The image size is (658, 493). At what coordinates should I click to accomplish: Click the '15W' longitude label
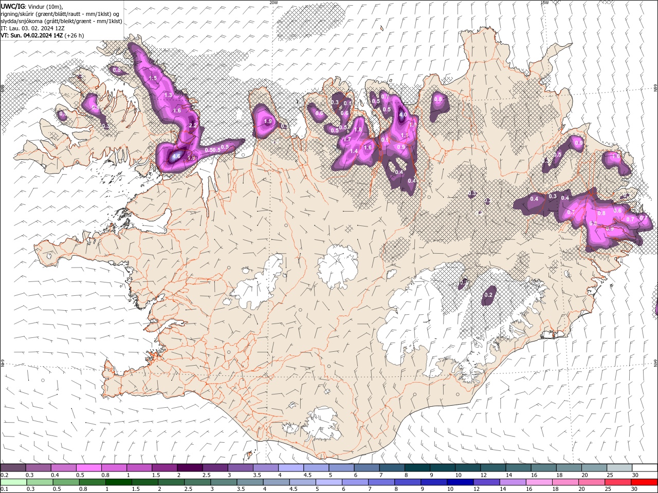pyautogui.click(x=544, y=3)
